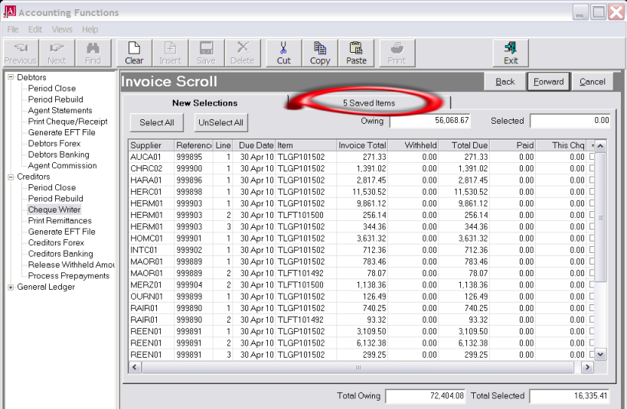Click the Paste clipboard icon
Screen dimensions: 627x409
[356, 53]
